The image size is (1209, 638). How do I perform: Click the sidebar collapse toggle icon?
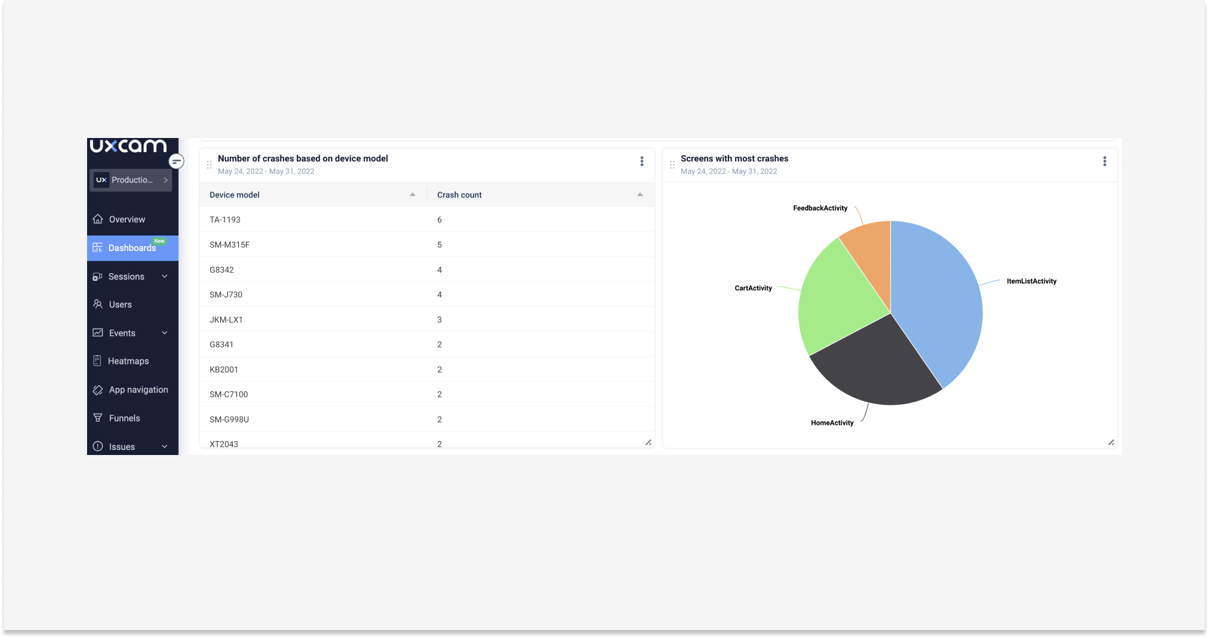[x=176, y=161]
